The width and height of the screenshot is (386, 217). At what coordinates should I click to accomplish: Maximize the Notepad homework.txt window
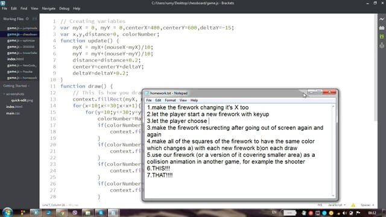319,92
